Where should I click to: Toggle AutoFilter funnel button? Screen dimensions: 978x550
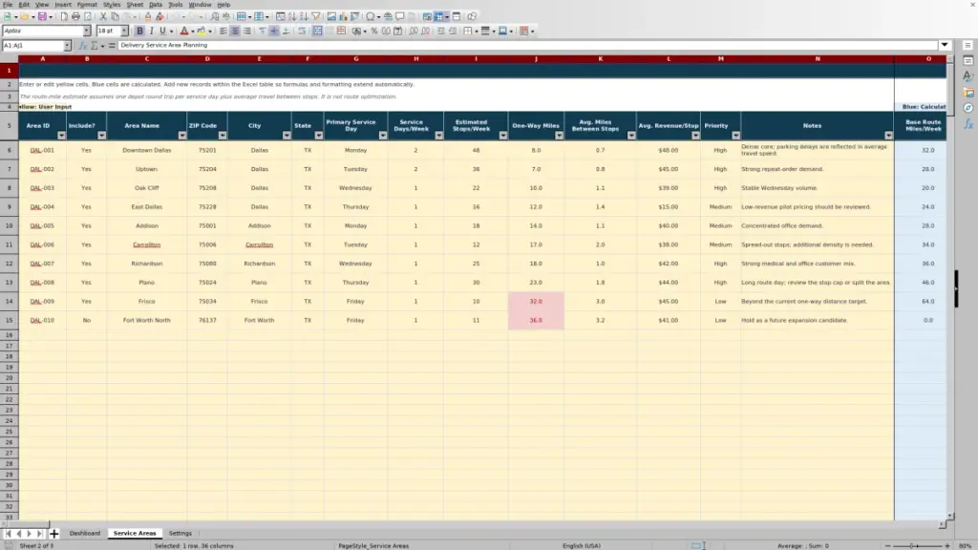(316, 16)
